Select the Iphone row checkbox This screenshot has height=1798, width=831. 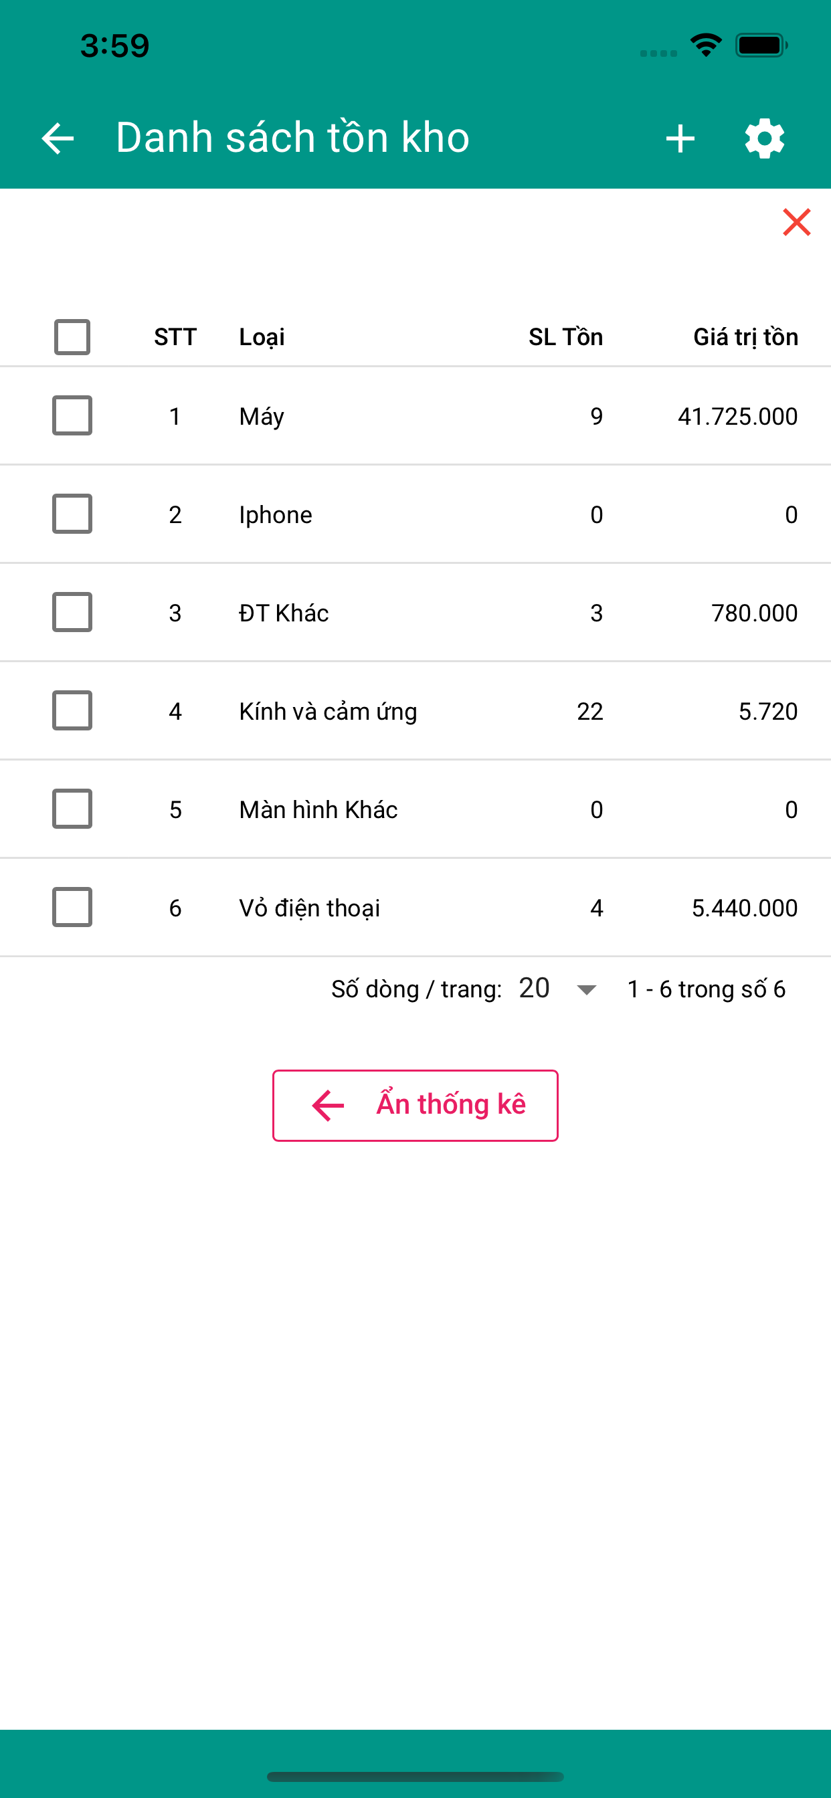[x=73, y=514]
